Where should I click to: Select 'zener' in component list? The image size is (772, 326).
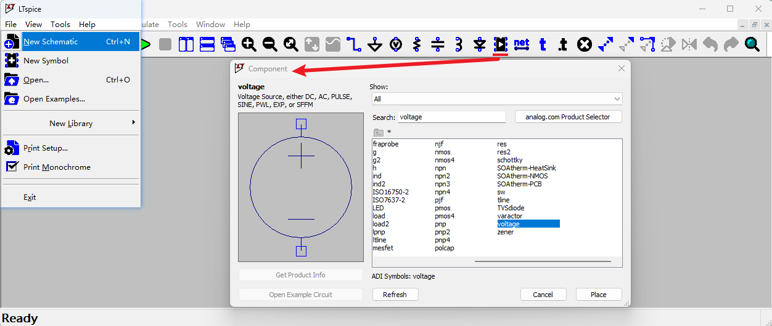pyautogui.click(x=505, y=232)
